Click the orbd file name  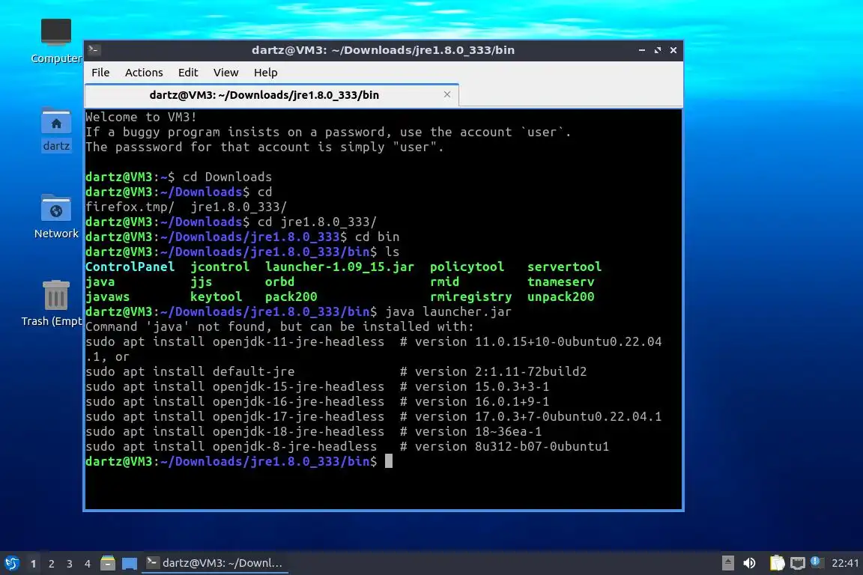[279, 282]
